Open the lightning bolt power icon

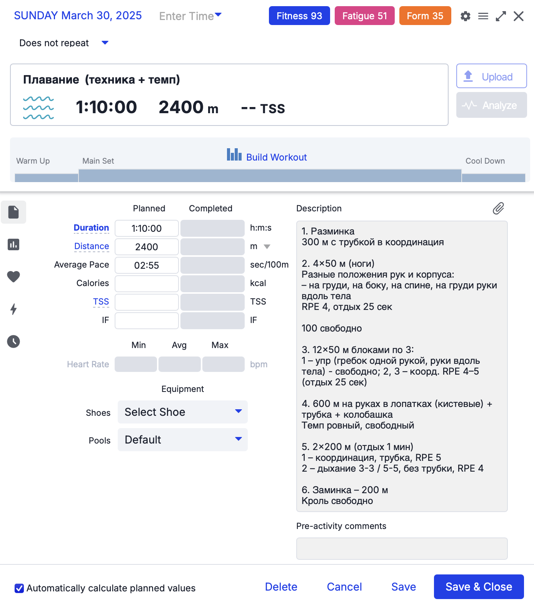click(13, 309)
